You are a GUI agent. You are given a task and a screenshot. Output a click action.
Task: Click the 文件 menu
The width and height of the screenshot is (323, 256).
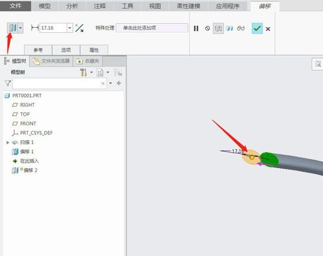click(x=16, y=6)
